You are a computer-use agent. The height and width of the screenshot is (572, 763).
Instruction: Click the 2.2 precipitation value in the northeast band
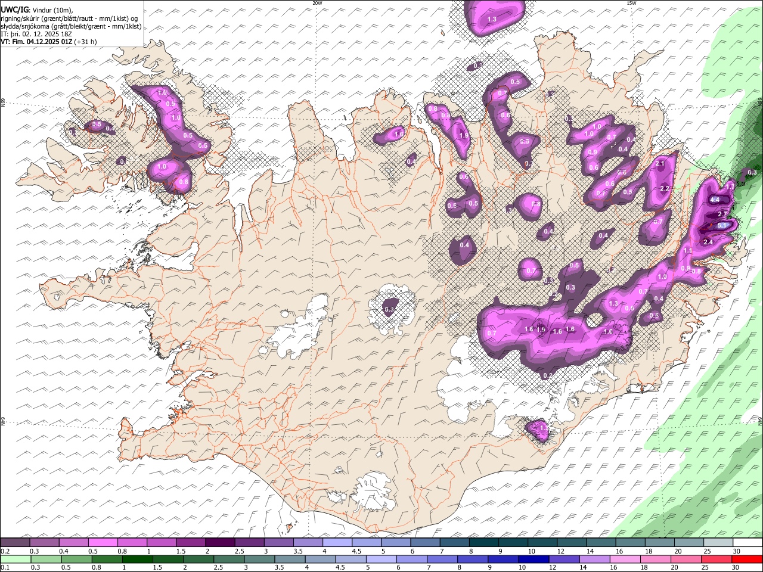point(665,188)
